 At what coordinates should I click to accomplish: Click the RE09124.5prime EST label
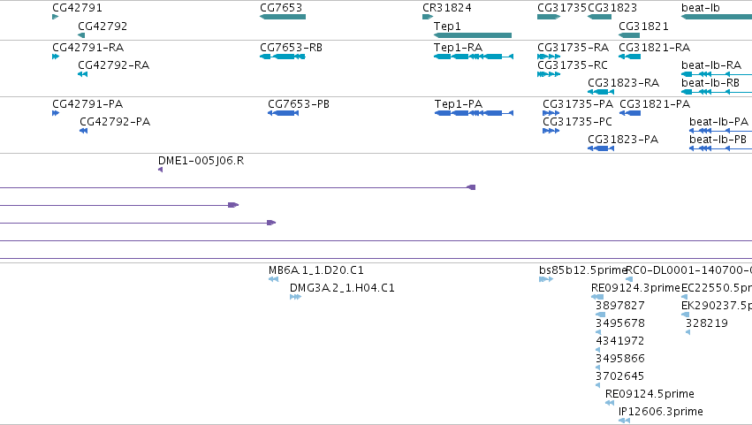click(649, 393)
